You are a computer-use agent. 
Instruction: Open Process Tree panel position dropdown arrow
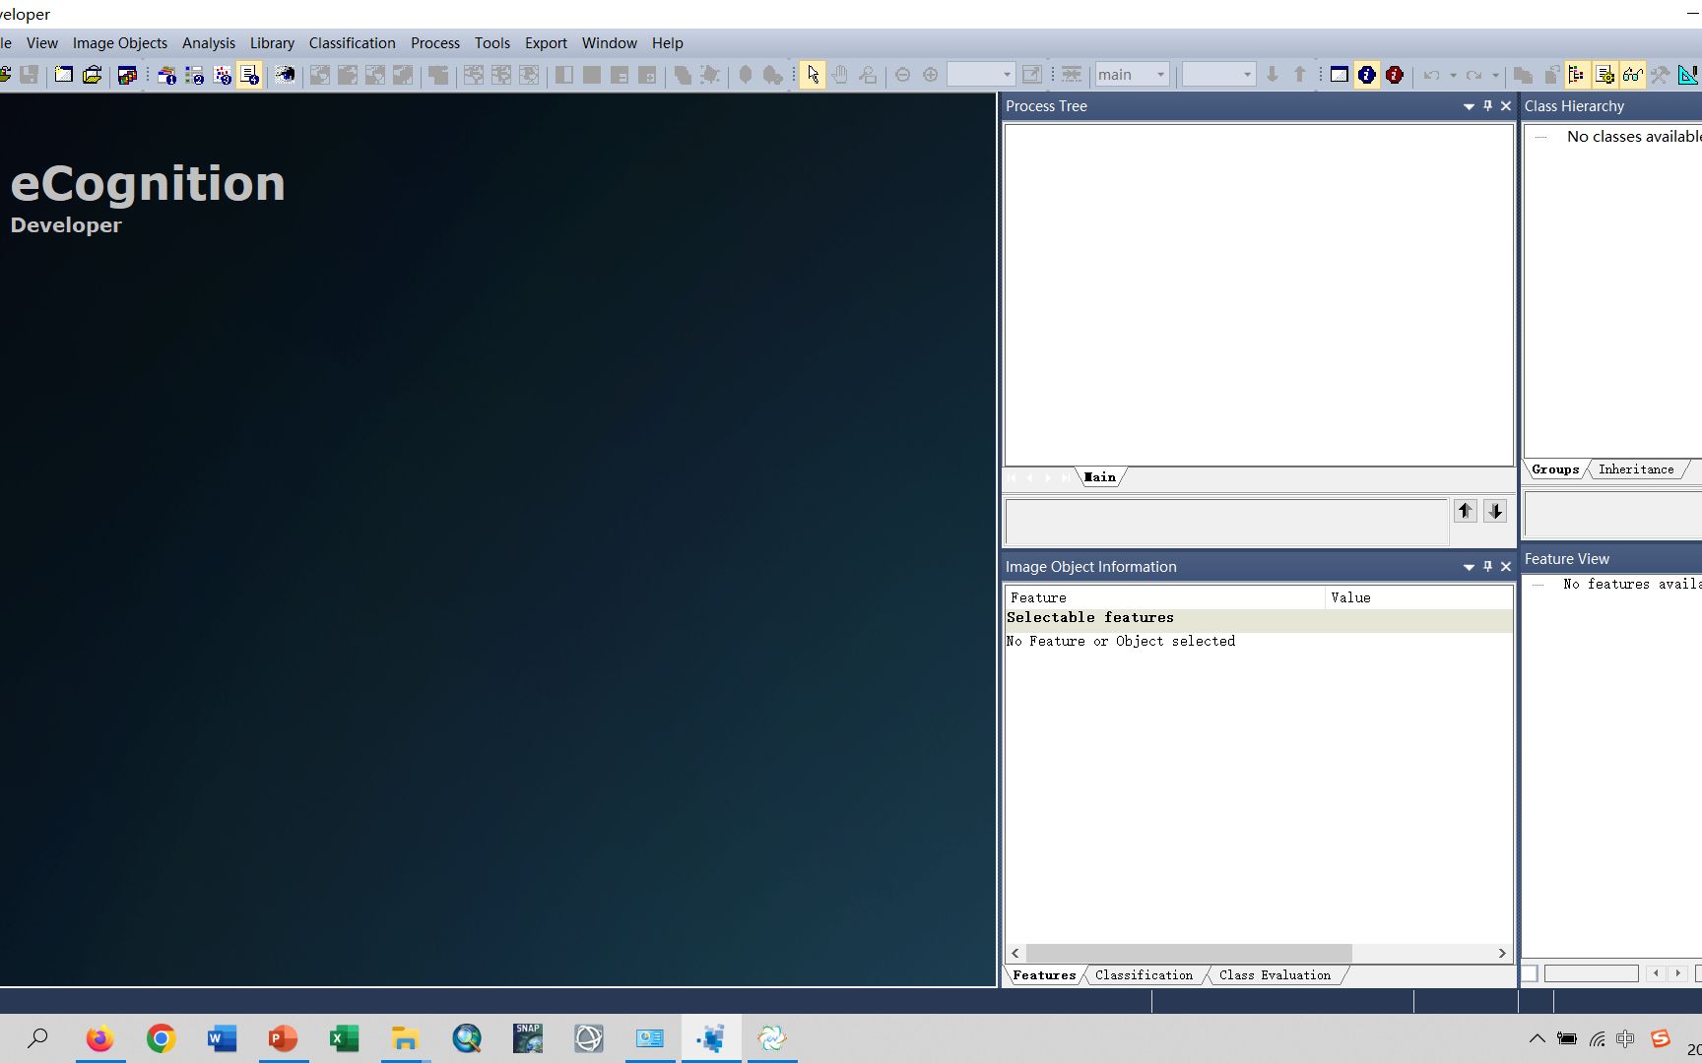tap(1469, 106)
